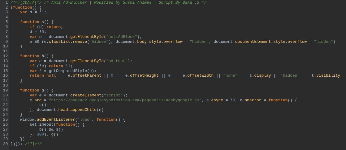Screen dimensions: 346x150
Task: Click the documentElement property
Action: tap(253, 42)
